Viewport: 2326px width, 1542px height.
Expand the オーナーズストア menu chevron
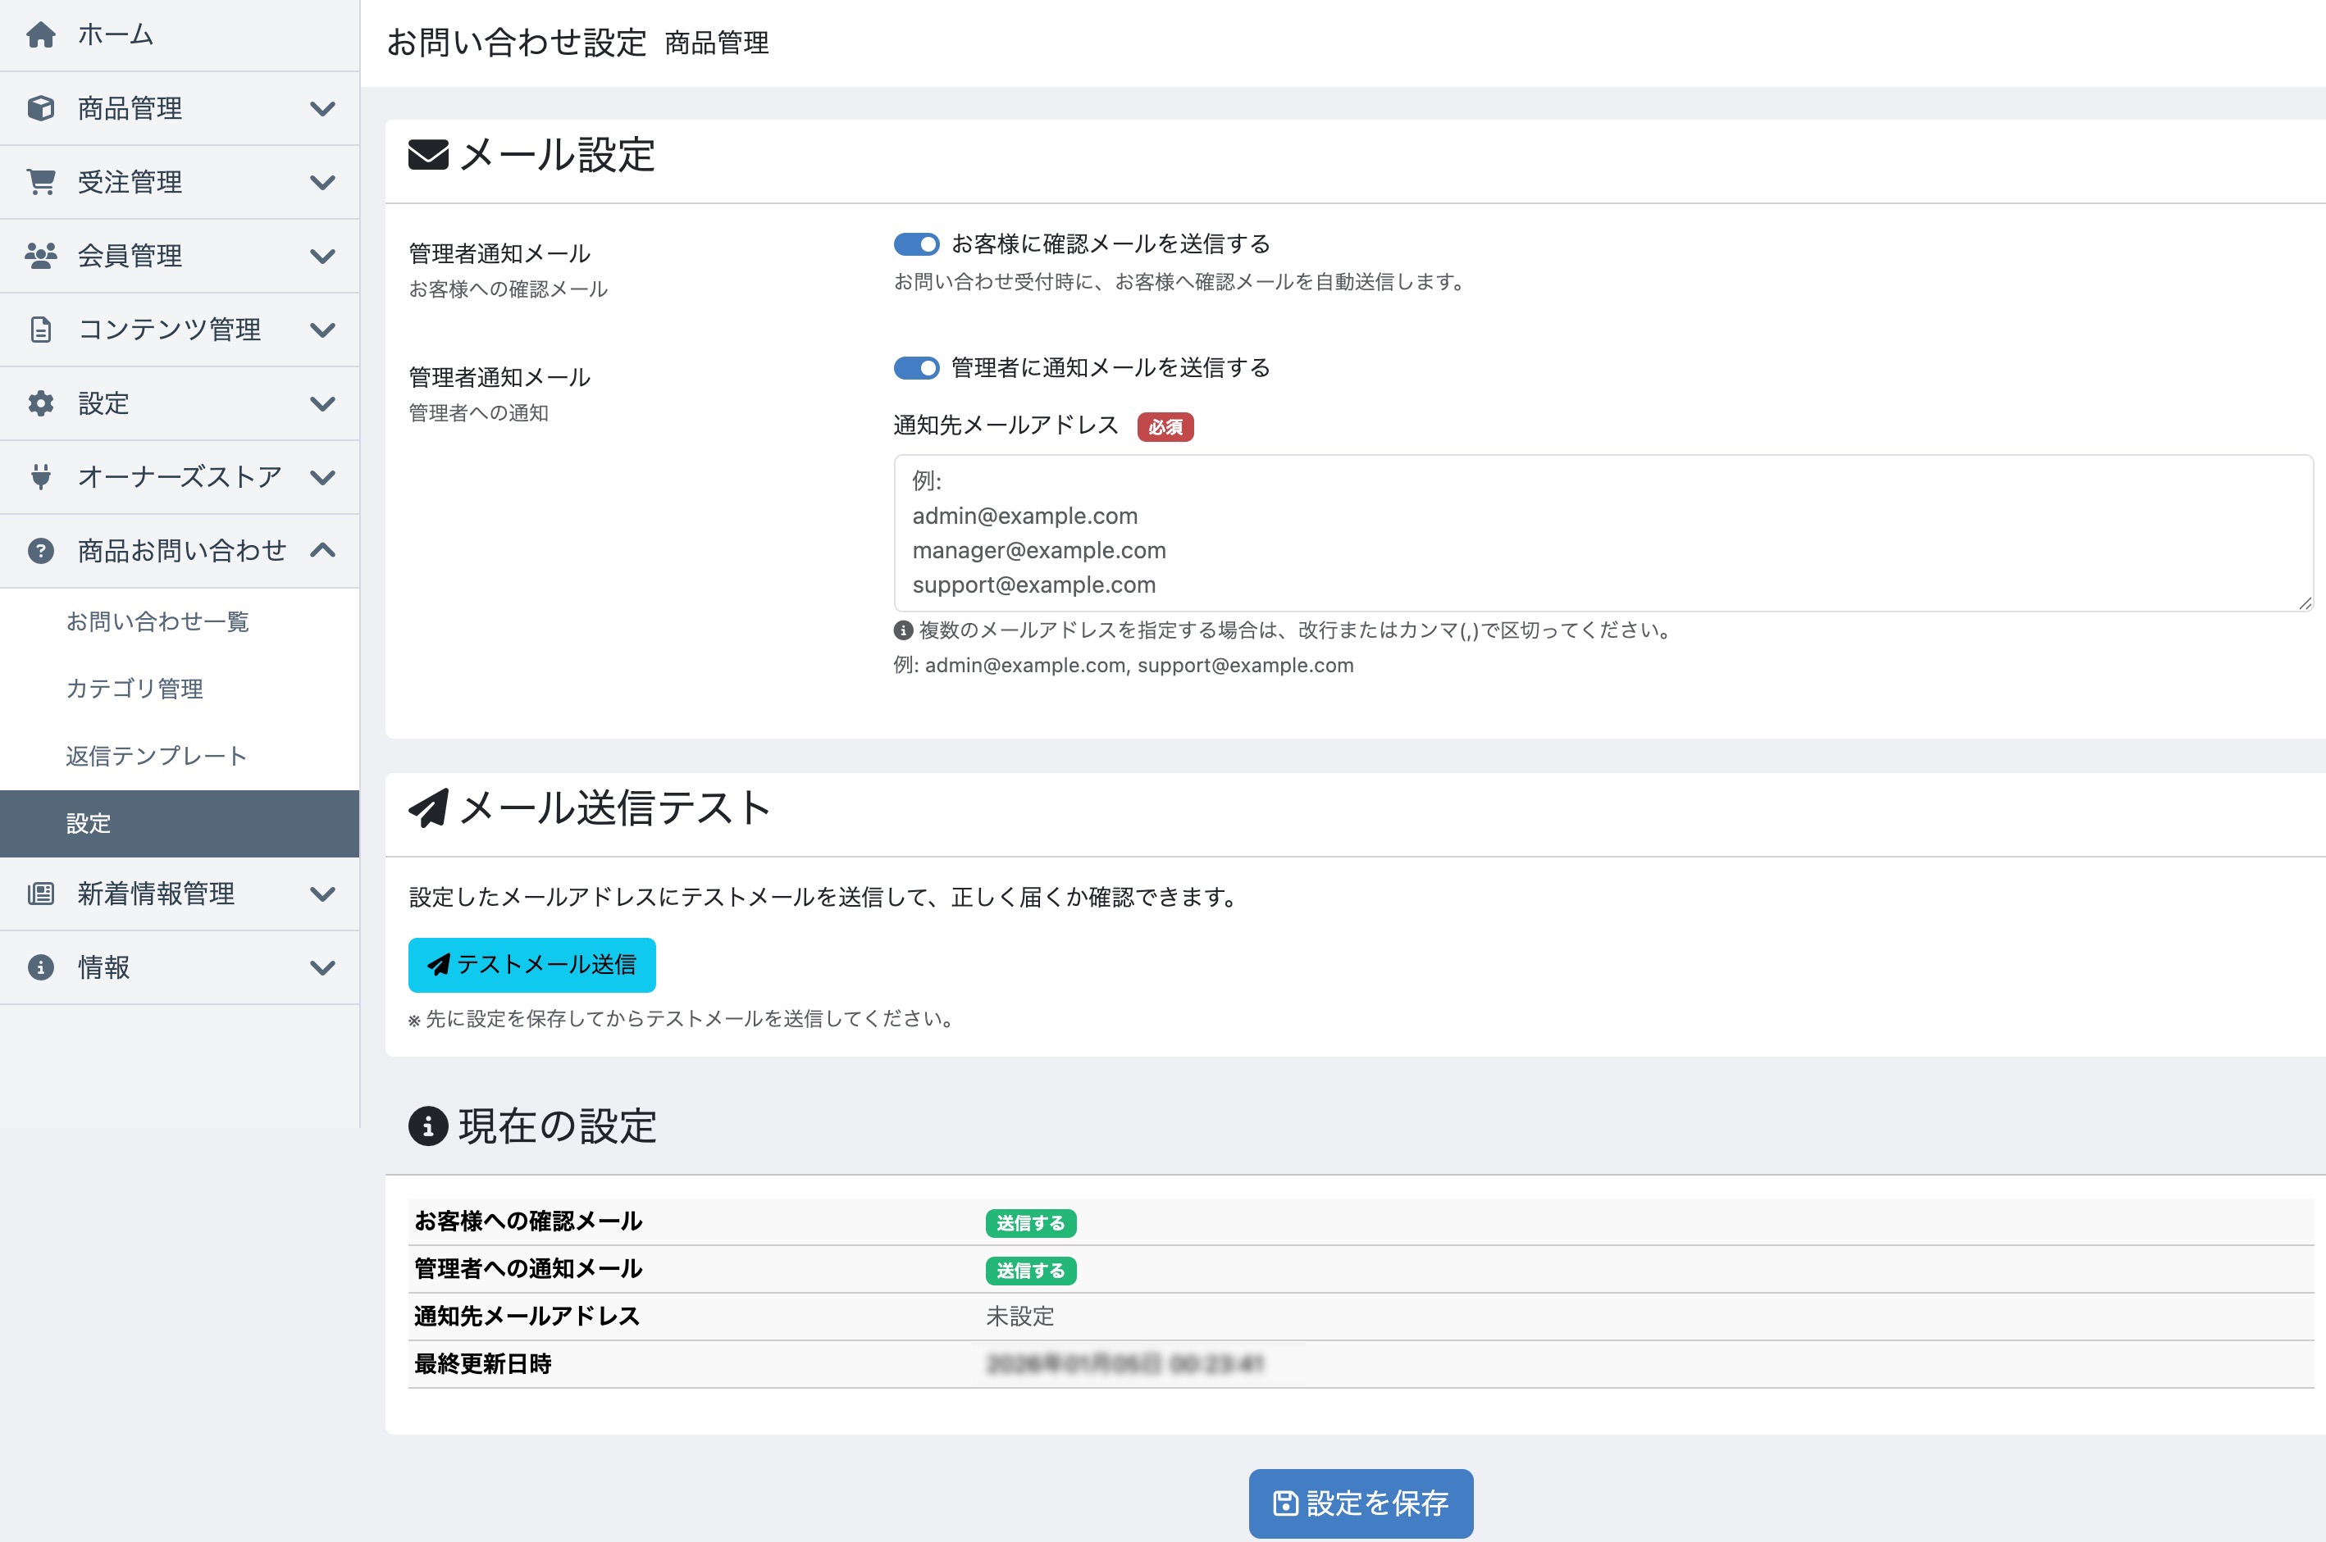point(322,478)
